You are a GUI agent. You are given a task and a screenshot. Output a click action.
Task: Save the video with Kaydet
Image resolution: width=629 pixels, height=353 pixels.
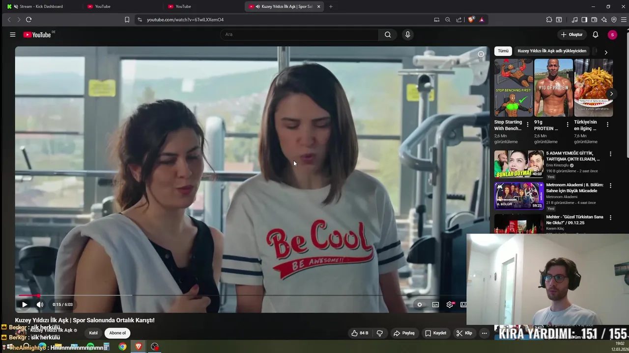click(x=436, y=333)
